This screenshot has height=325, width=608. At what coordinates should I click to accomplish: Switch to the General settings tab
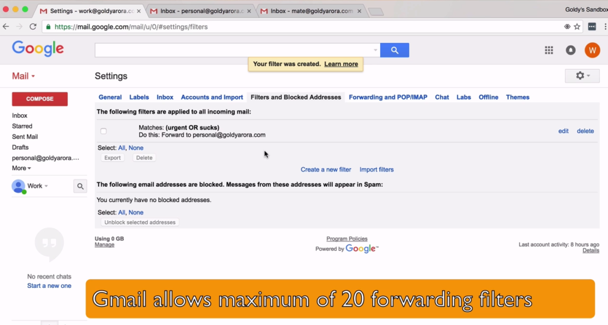pos(110,97)
